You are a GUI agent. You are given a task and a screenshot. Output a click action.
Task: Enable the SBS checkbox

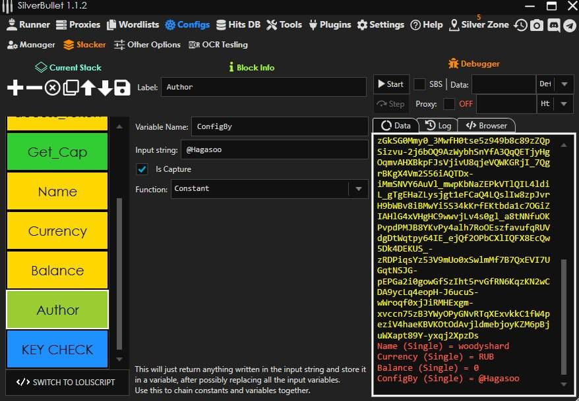point(419,84)
